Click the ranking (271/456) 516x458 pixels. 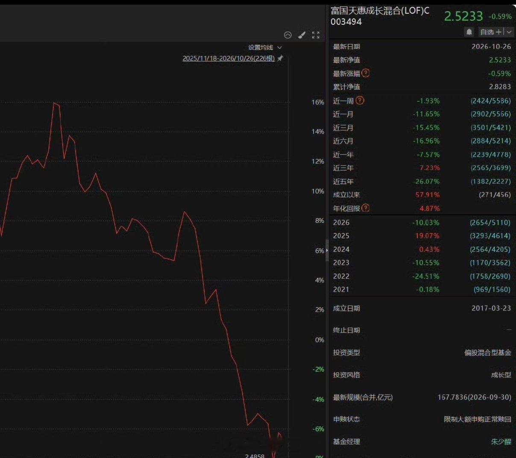[x=495, y=195]
